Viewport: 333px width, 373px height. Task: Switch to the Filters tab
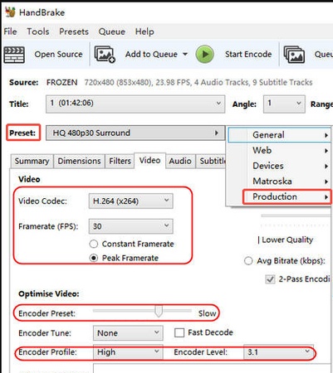pos(120,161)
